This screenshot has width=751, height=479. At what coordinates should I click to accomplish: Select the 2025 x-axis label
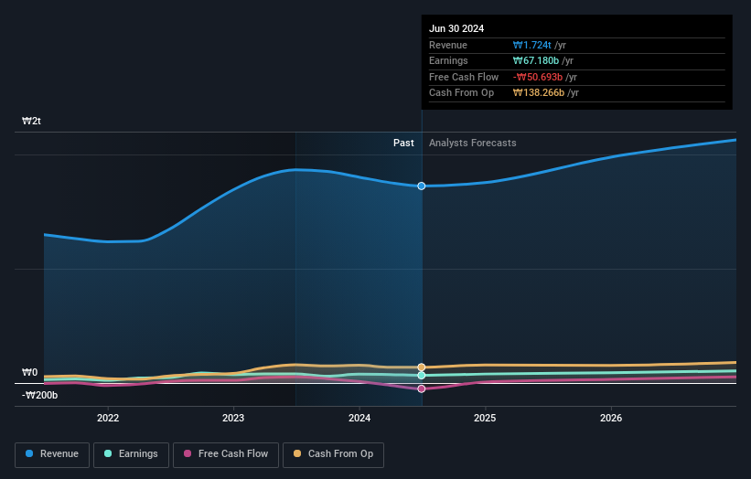485,418
